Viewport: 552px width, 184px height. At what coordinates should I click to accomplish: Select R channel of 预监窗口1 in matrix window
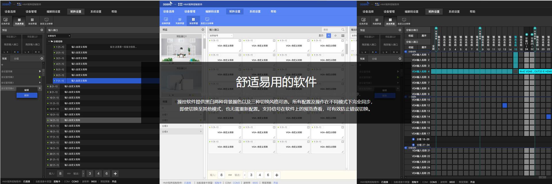(x=374, y=52)
